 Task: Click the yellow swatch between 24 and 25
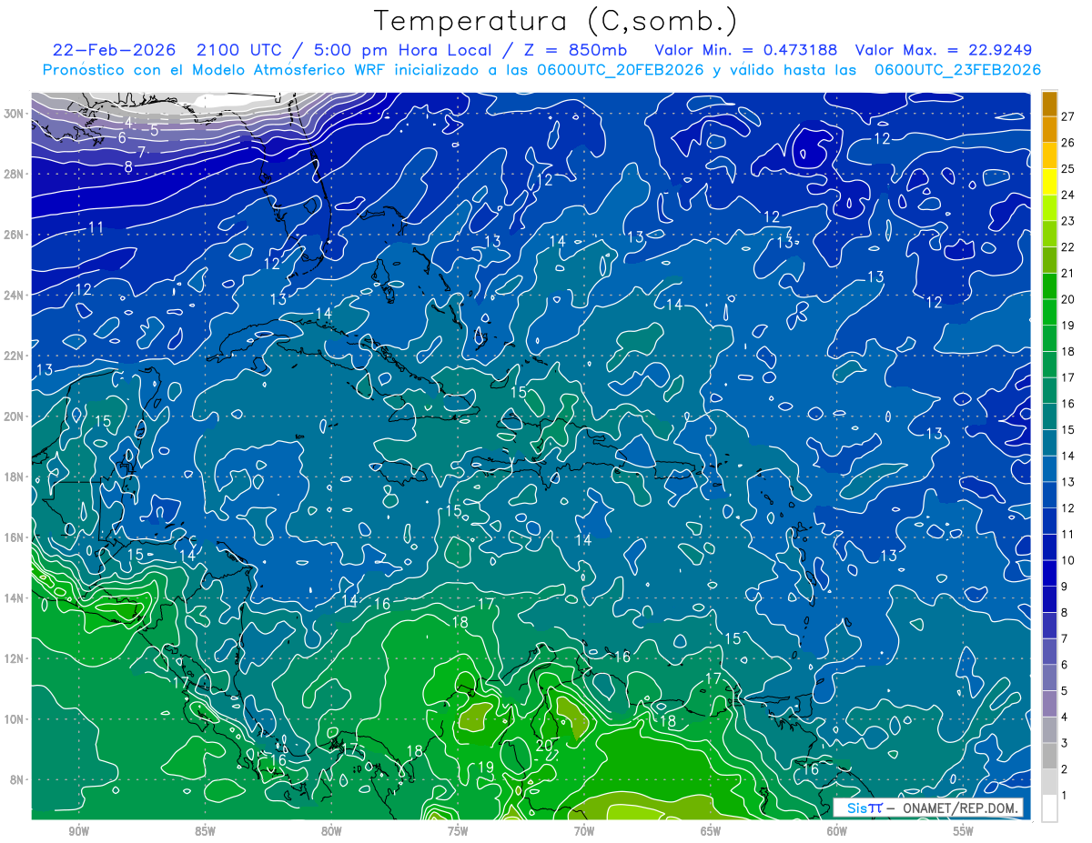pos(1049,181)
